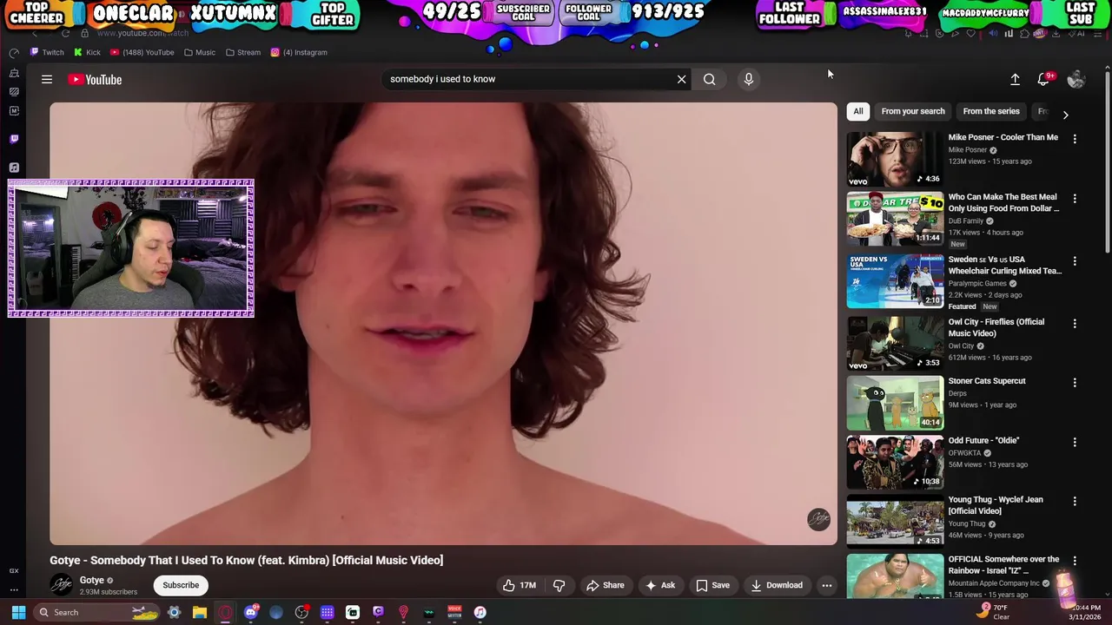Open the Twitch panel in the browser sidebar

(14, 139)
